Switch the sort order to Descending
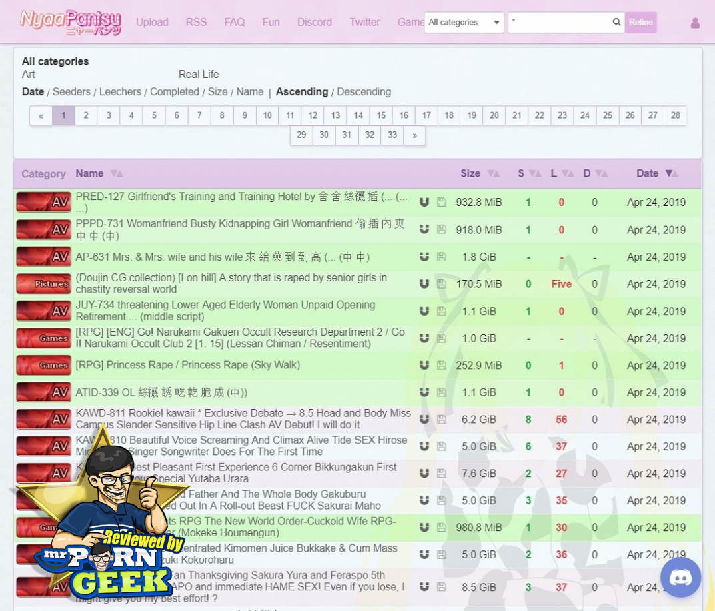The height and width of the screenshot is (611, 715). 364,92
